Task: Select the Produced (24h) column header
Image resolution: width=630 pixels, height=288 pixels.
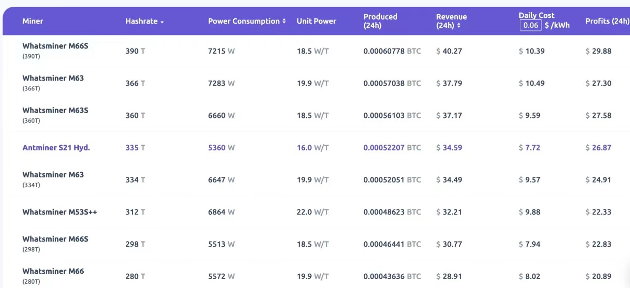Action: tap(380, 21)
